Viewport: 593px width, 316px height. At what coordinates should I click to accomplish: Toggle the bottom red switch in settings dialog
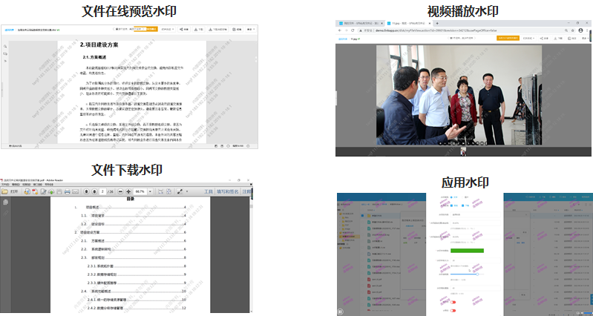[454, 310]
